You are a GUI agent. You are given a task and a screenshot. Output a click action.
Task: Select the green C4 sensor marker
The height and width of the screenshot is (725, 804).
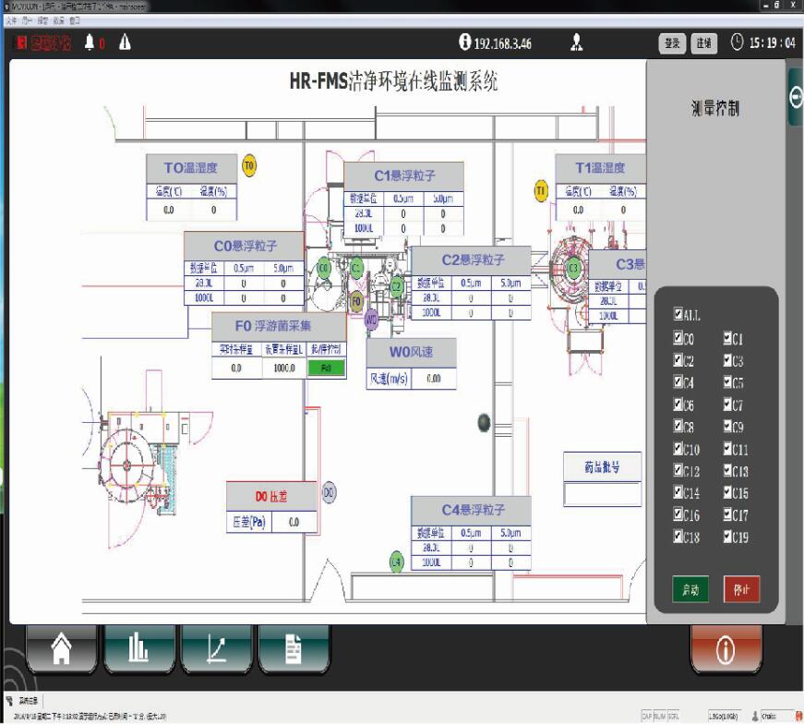coord(397,562)
